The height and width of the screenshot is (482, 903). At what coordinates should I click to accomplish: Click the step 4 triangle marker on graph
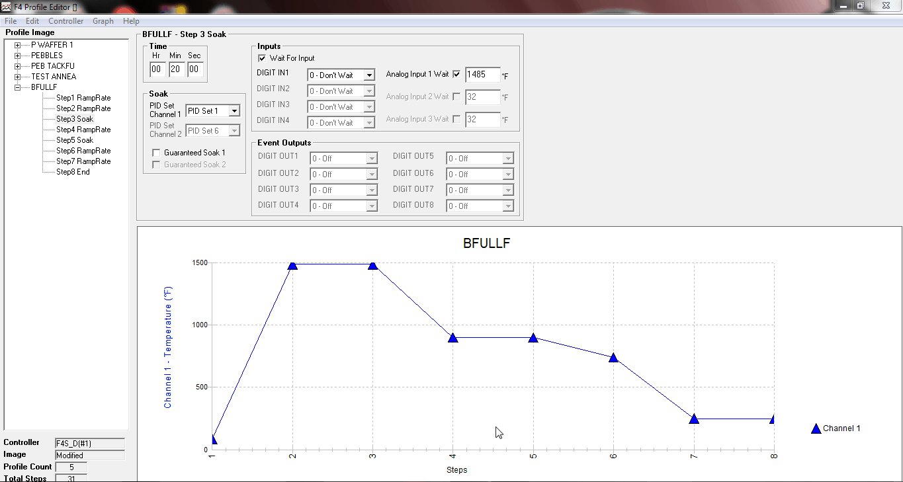(452, 337)
